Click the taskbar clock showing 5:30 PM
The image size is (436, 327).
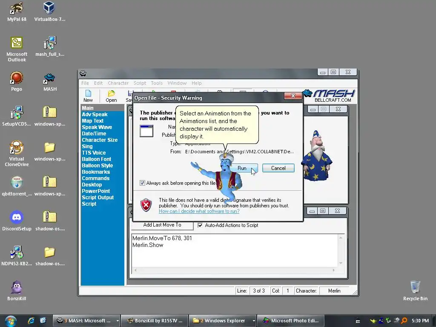420,321
